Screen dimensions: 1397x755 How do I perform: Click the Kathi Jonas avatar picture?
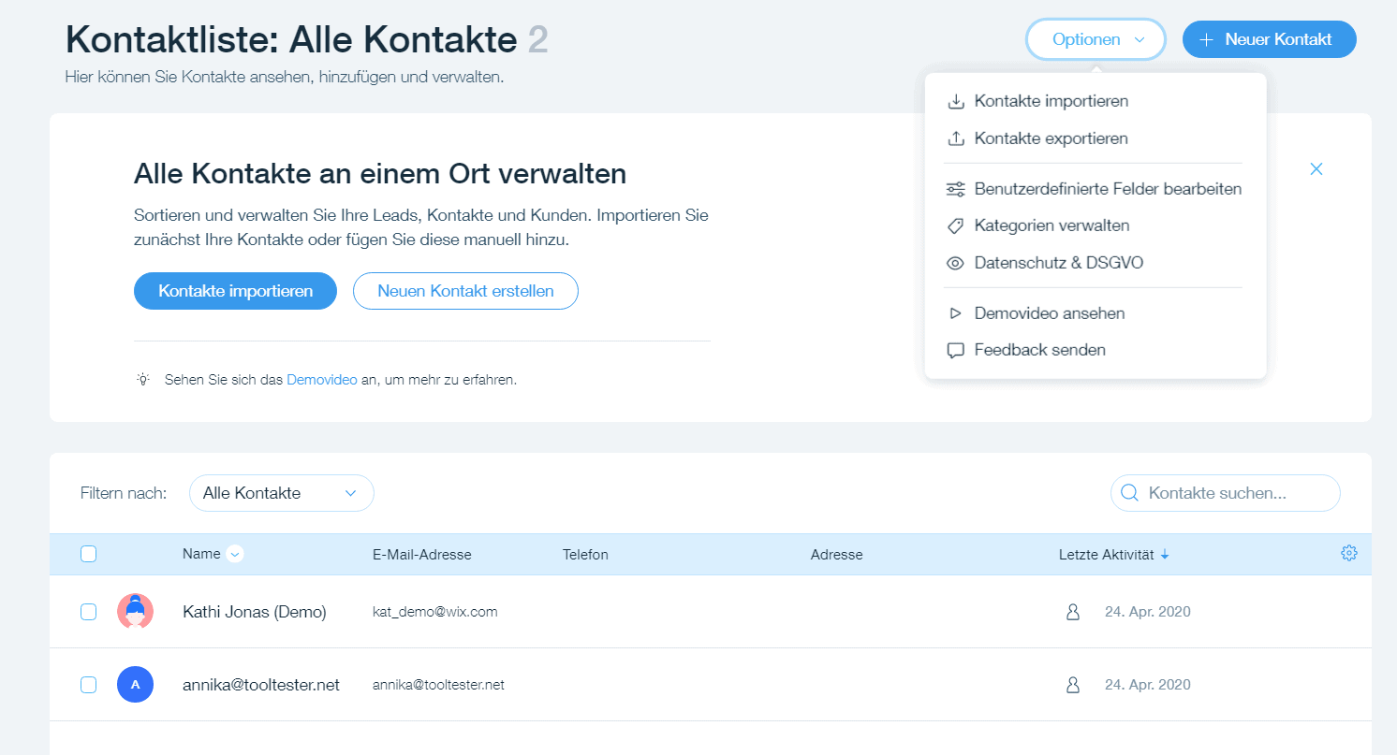pos(135,611)
